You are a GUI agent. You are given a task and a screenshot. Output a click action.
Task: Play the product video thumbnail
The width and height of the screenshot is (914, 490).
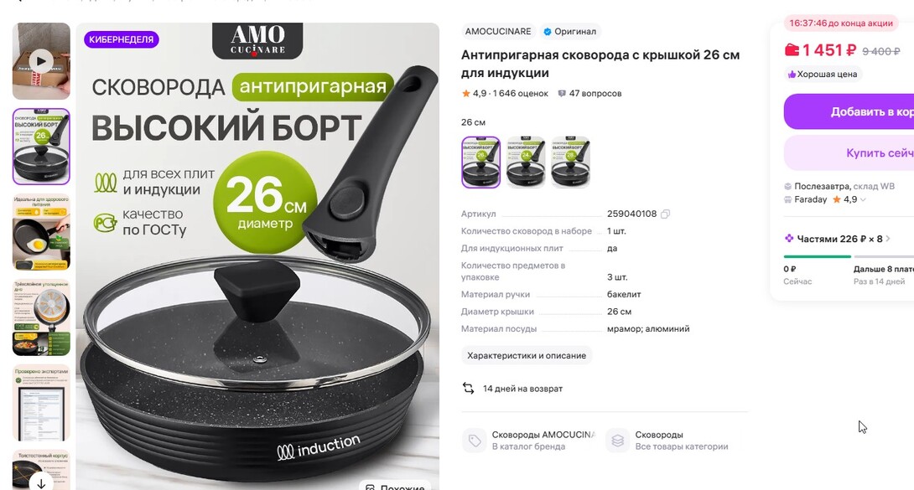pos(41,61)
